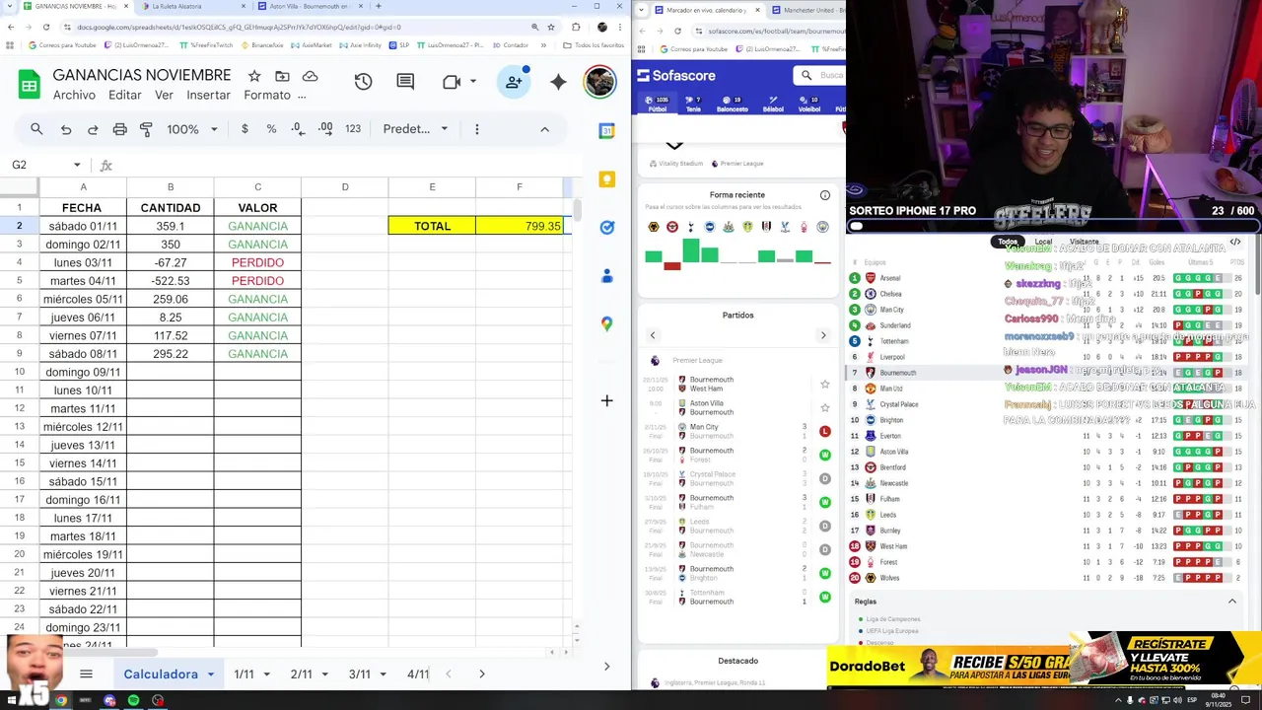This screenshot has width=1262, height=710.
Task: Click the share add-person button
Action: click(x=515, y=82)
